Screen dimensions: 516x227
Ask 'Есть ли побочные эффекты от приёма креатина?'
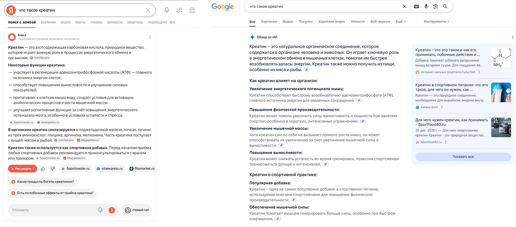pyautogui.click(x=52, y=193)
